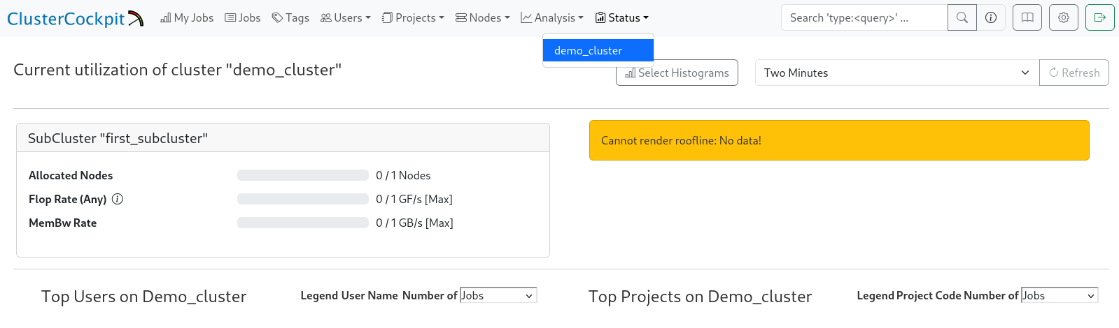This screenshot has height=328, width=1119.
Task: Expand the Analysis dropdown menu
Action: (552, 18)
